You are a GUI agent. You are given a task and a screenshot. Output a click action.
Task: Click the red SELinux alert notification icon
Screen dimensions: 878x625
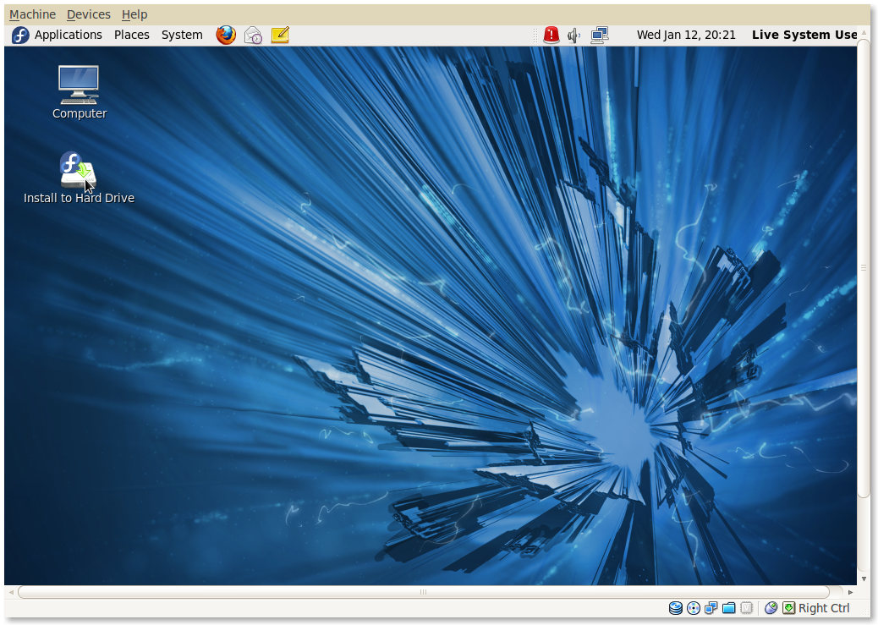[x=551, y=35]
